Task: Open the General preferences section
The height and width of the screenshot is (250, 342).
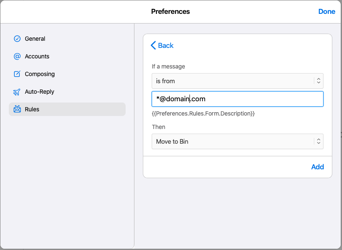Action: click(35, 39)
